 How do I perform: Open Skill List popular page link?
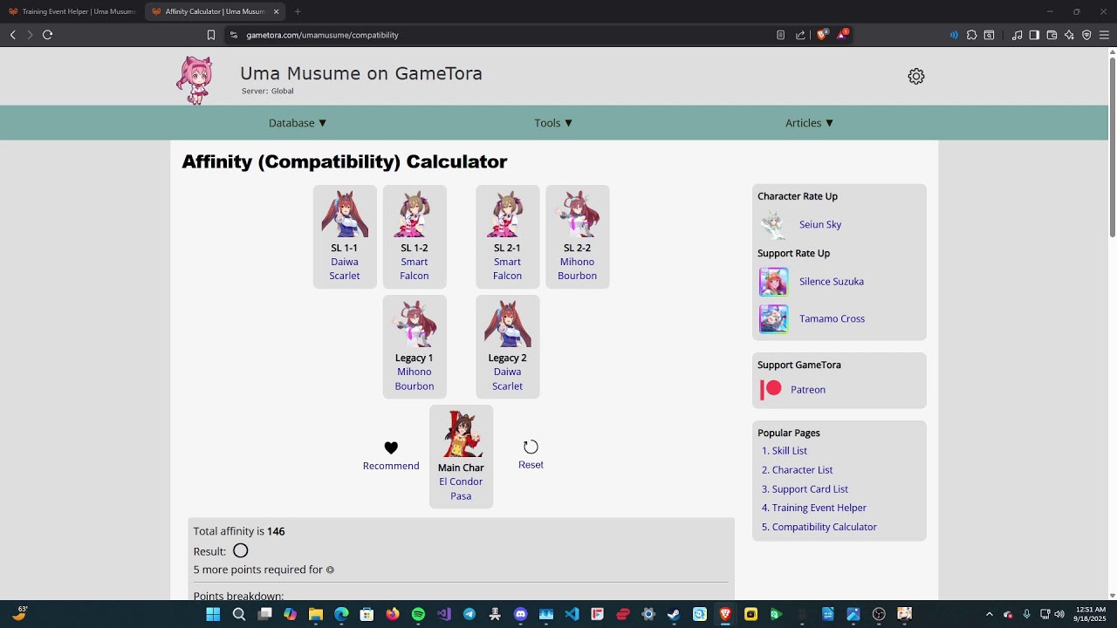click(x=790, y=451)
